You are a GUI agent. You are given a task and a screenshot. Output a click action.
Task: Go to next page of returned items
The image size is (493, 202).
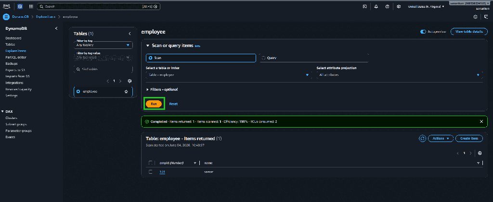point(471,153)
